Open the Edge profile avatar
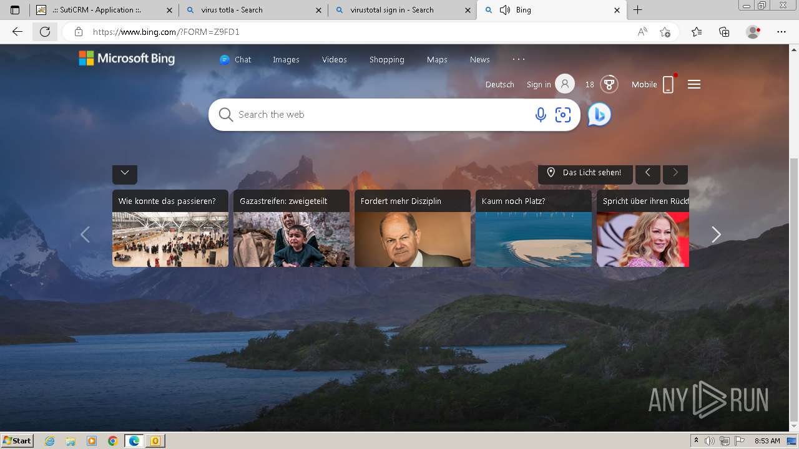 pyautogui.click(x=753, y=32)
